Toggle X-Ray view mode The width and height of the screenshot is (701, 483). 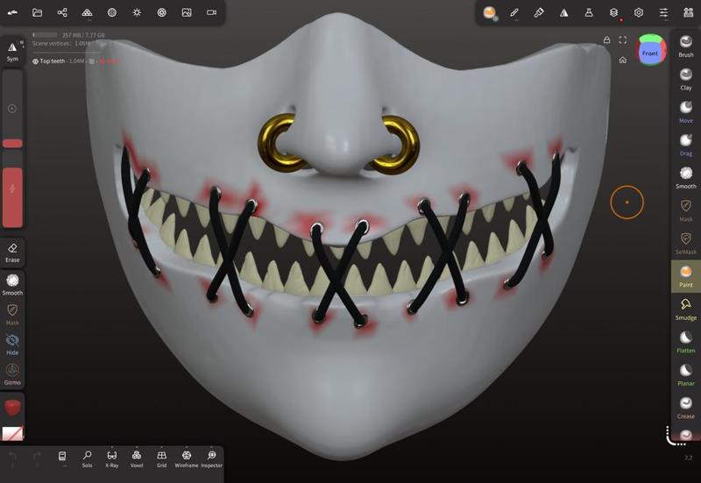pos(112,458)
